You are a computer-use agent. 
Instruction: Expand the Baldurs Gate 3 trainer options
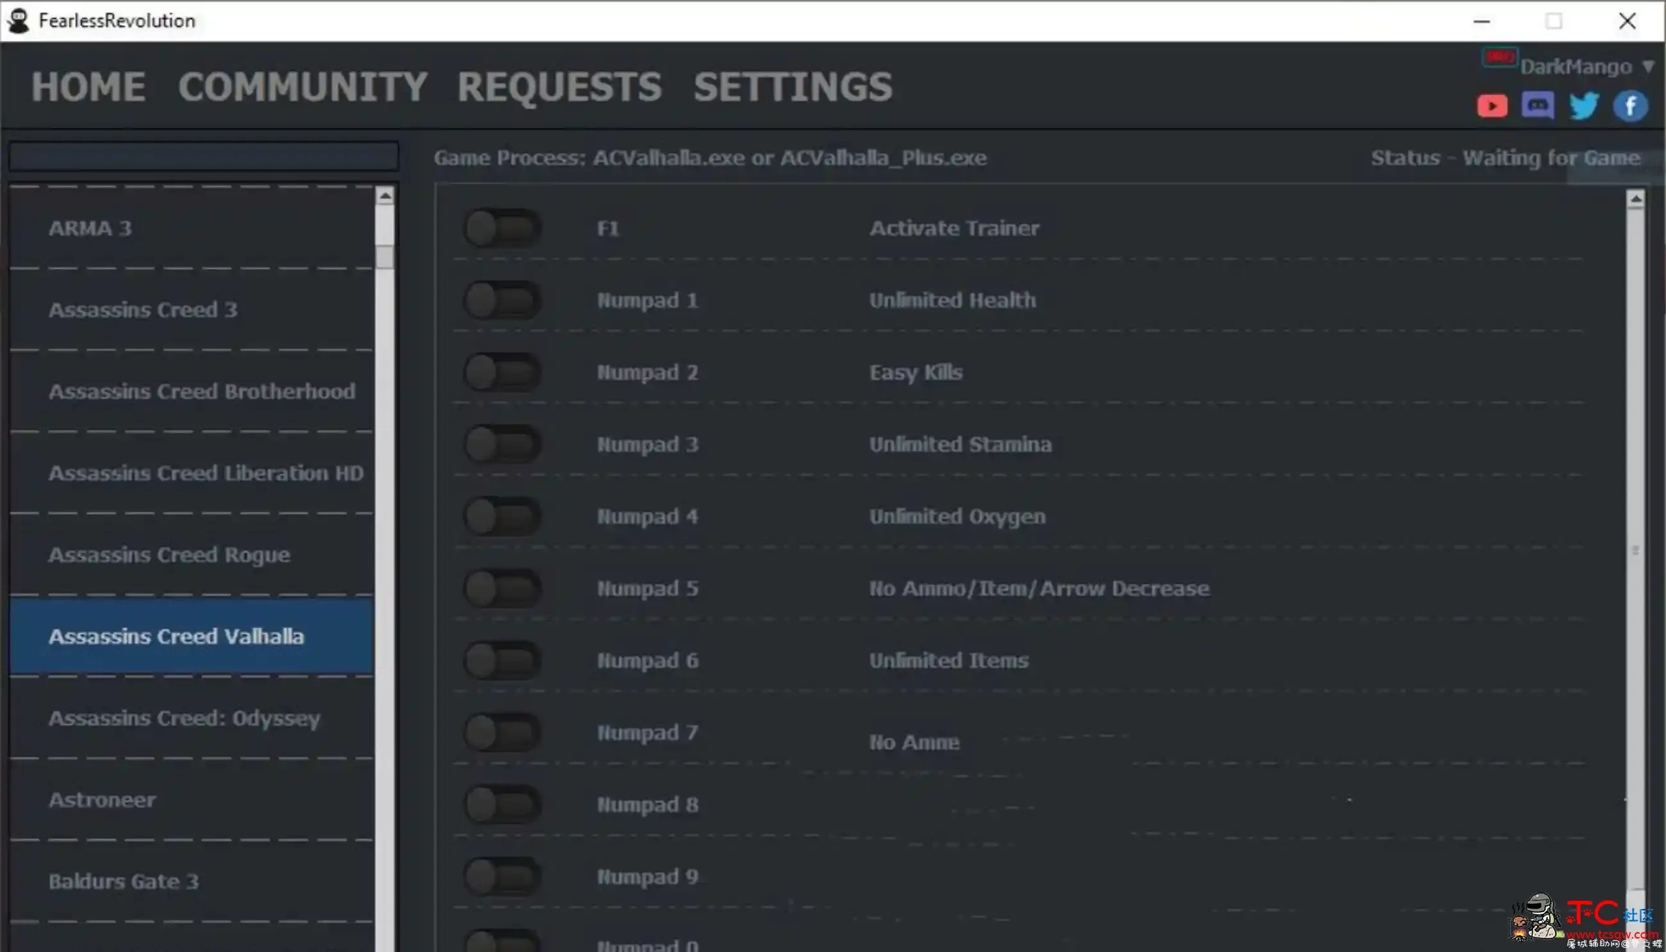(122, 880)
